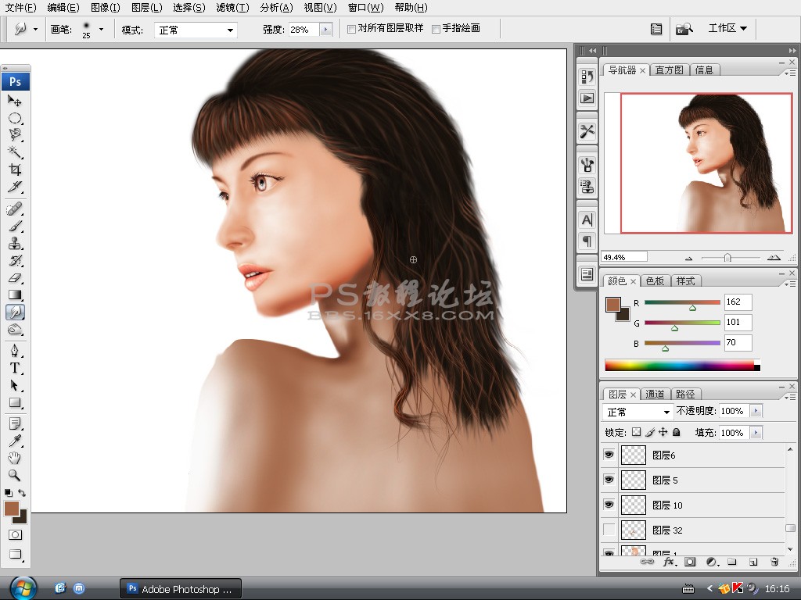Select the Sponge tool
801x600 pixels.
pos(15,330)
